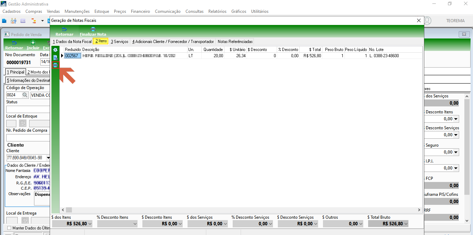Open the Financeiro menu

click(140, 11)
